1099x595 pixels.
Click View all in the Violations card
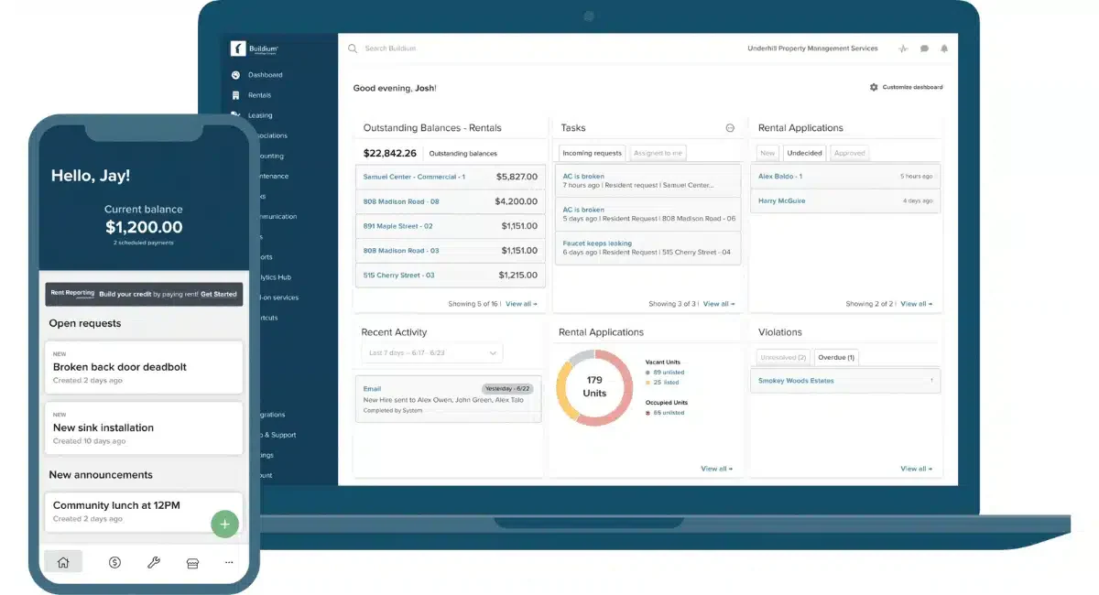(916, 469)
